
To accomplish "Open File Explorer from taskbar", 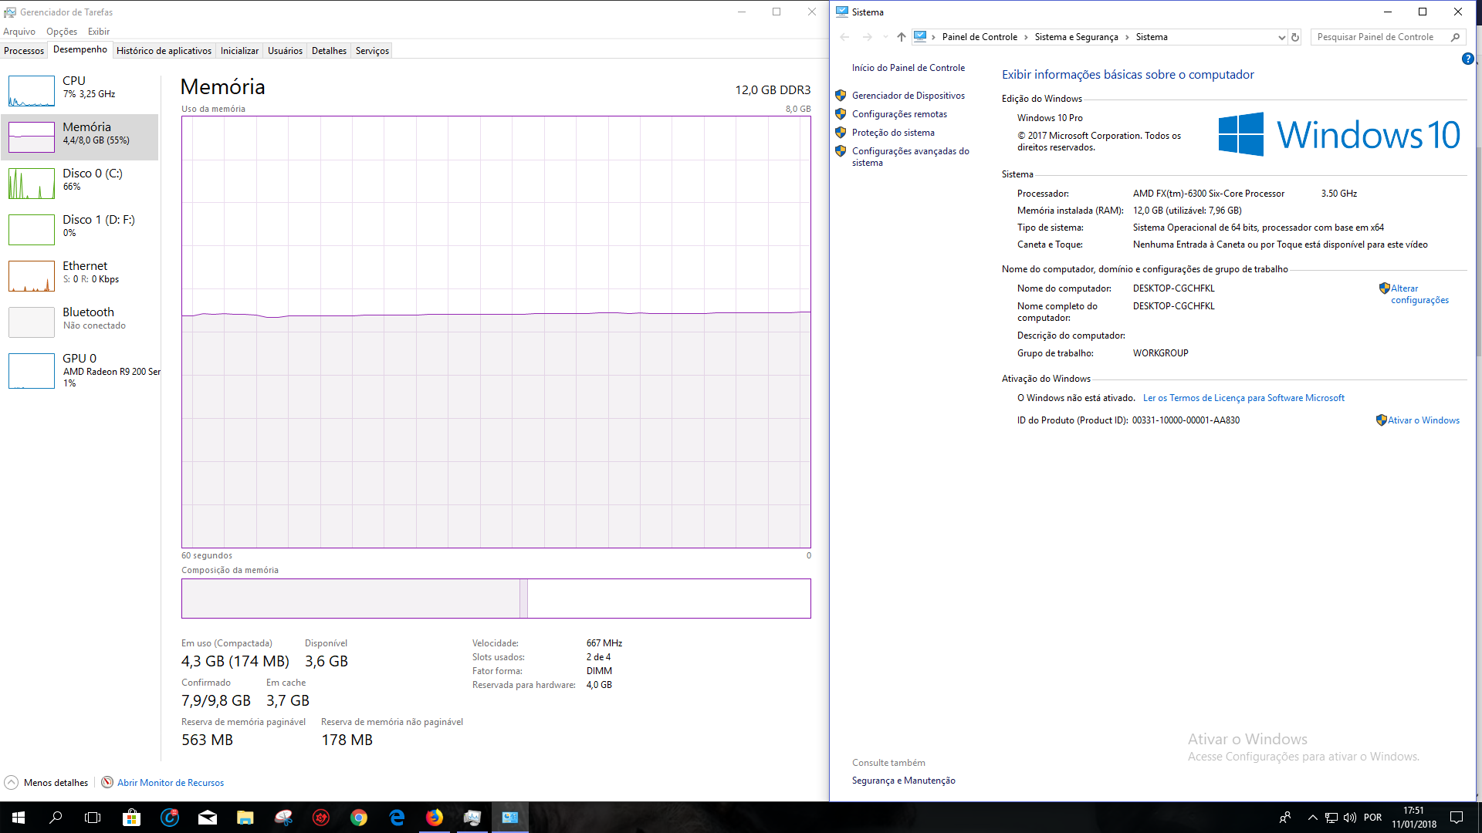I will point(245,818).
